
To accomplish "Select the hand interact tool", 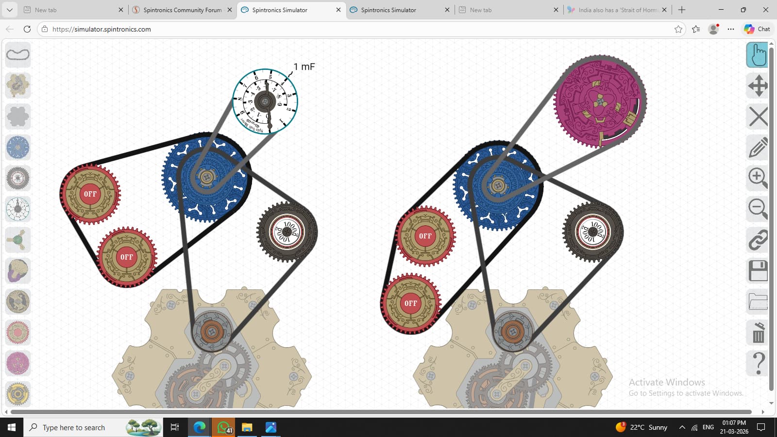I will 757,55.
